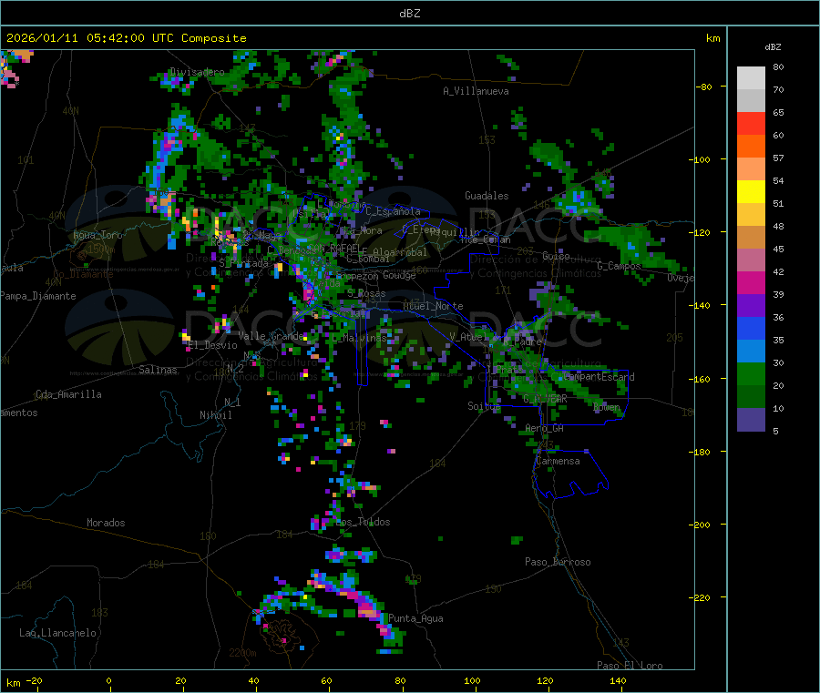Select the Soitue map label

point(484,406)
